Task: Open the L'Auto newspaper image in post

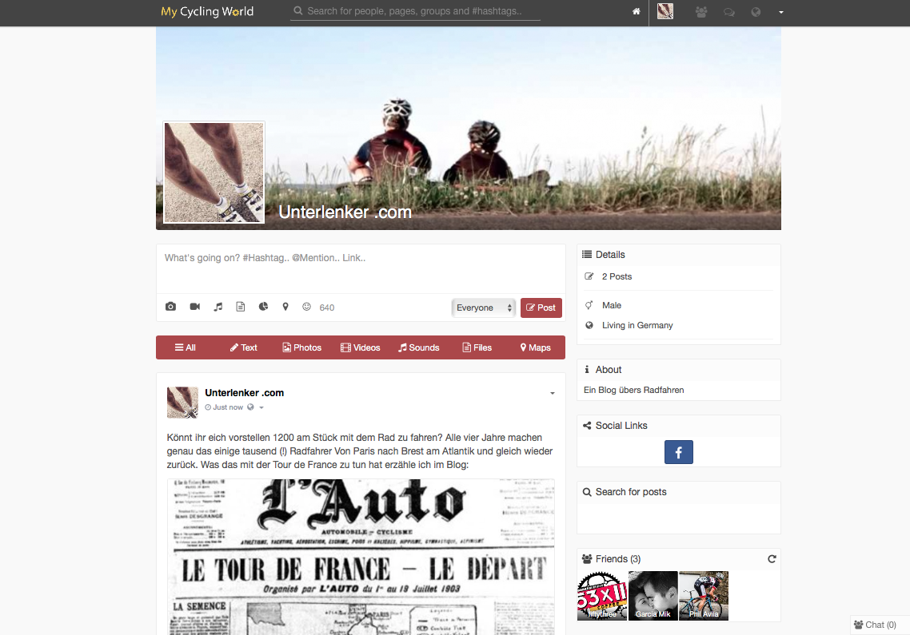Action: (361, 556)
